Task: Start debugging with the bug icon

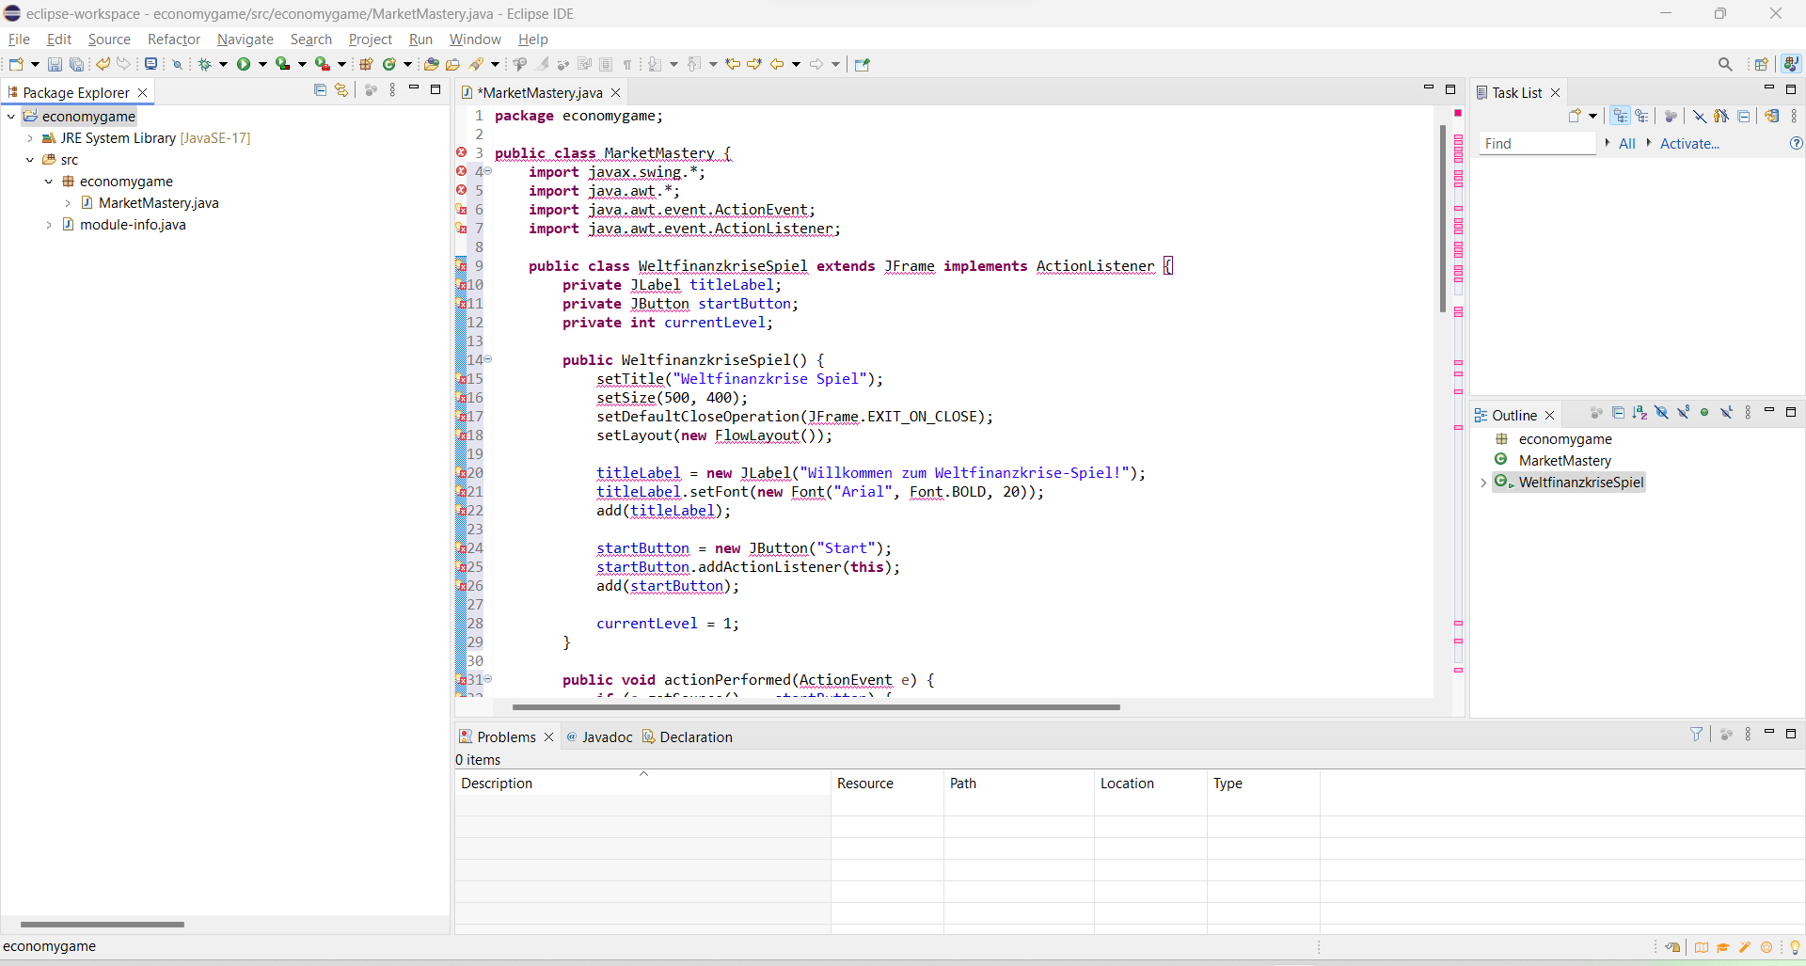Action: (204, 64)
